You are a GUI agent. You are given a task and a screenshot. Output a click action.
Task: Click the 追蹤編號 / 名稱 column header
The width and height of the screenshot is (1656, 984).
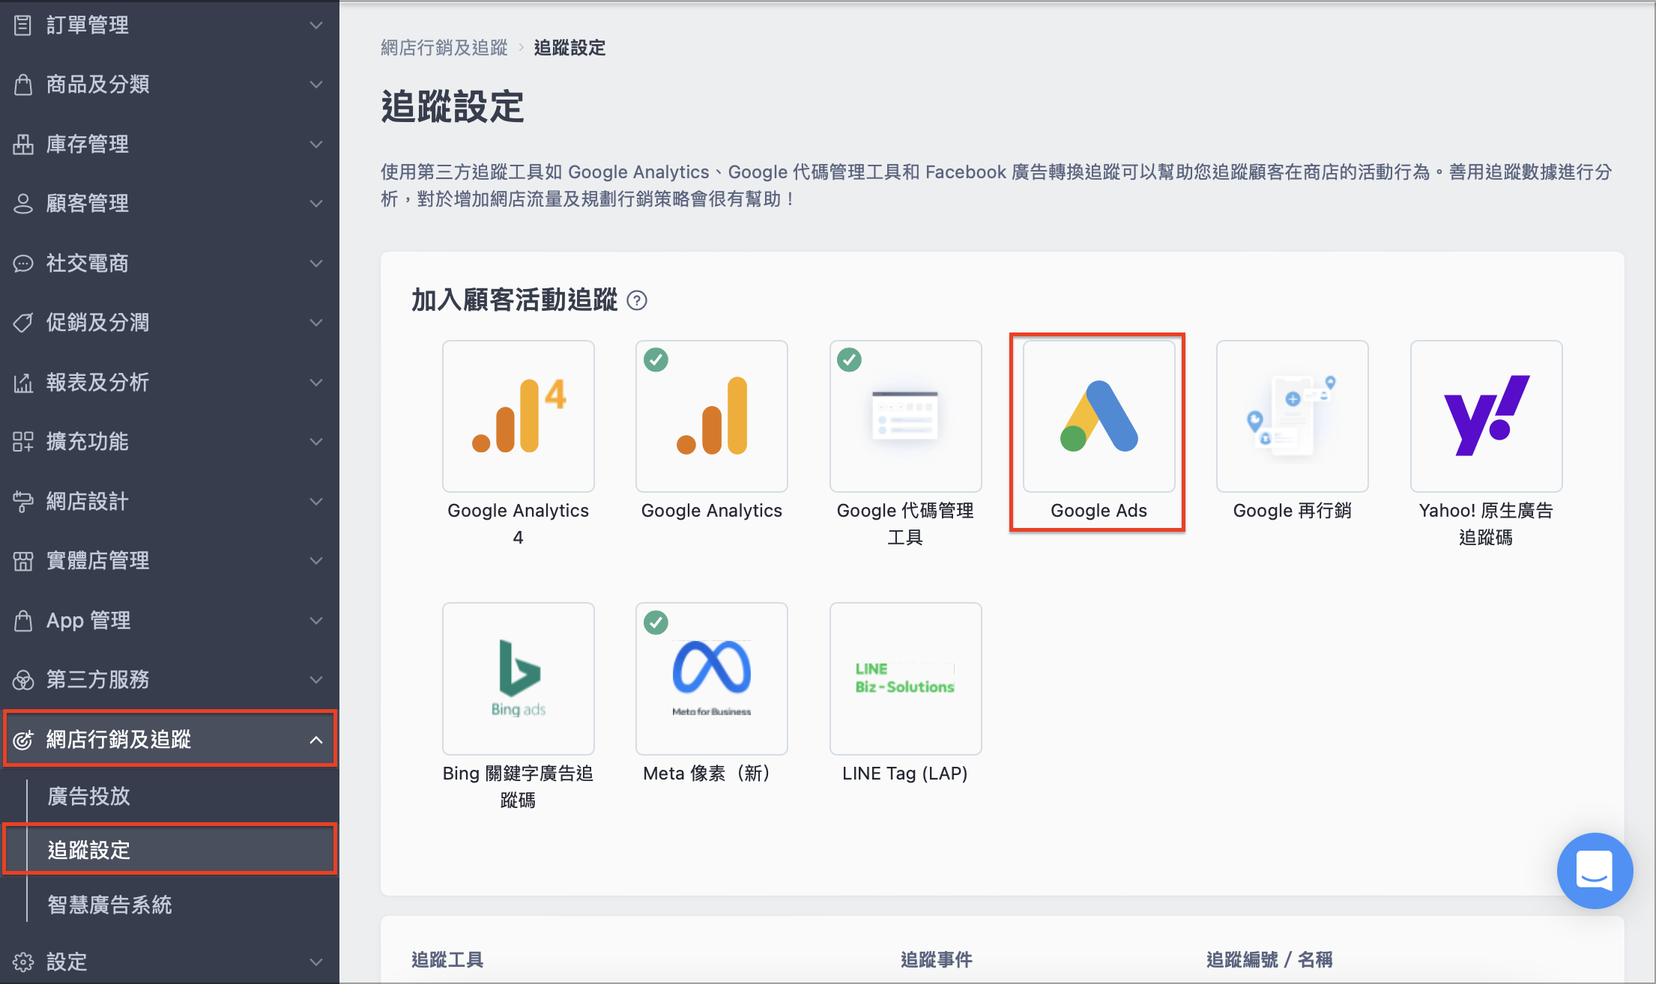[x=1269, y=959]
